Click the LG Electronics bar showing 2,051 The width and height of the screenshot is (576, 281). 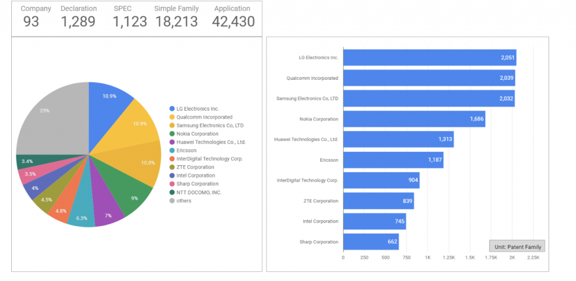(x=430, y=57)
